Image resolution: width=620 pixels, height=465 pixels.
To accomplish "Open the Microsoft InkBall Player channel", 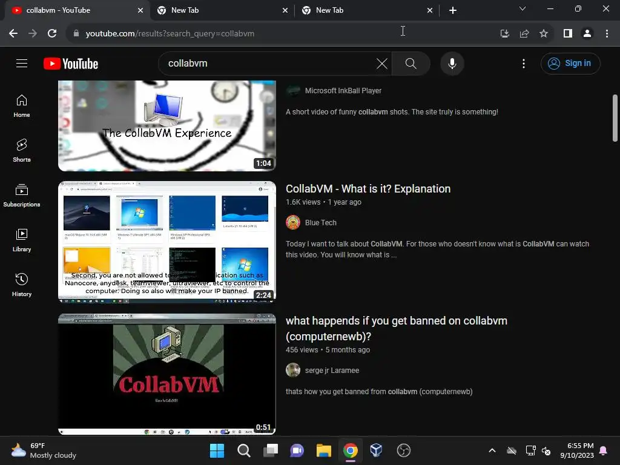I will click(x=343, y=91).
